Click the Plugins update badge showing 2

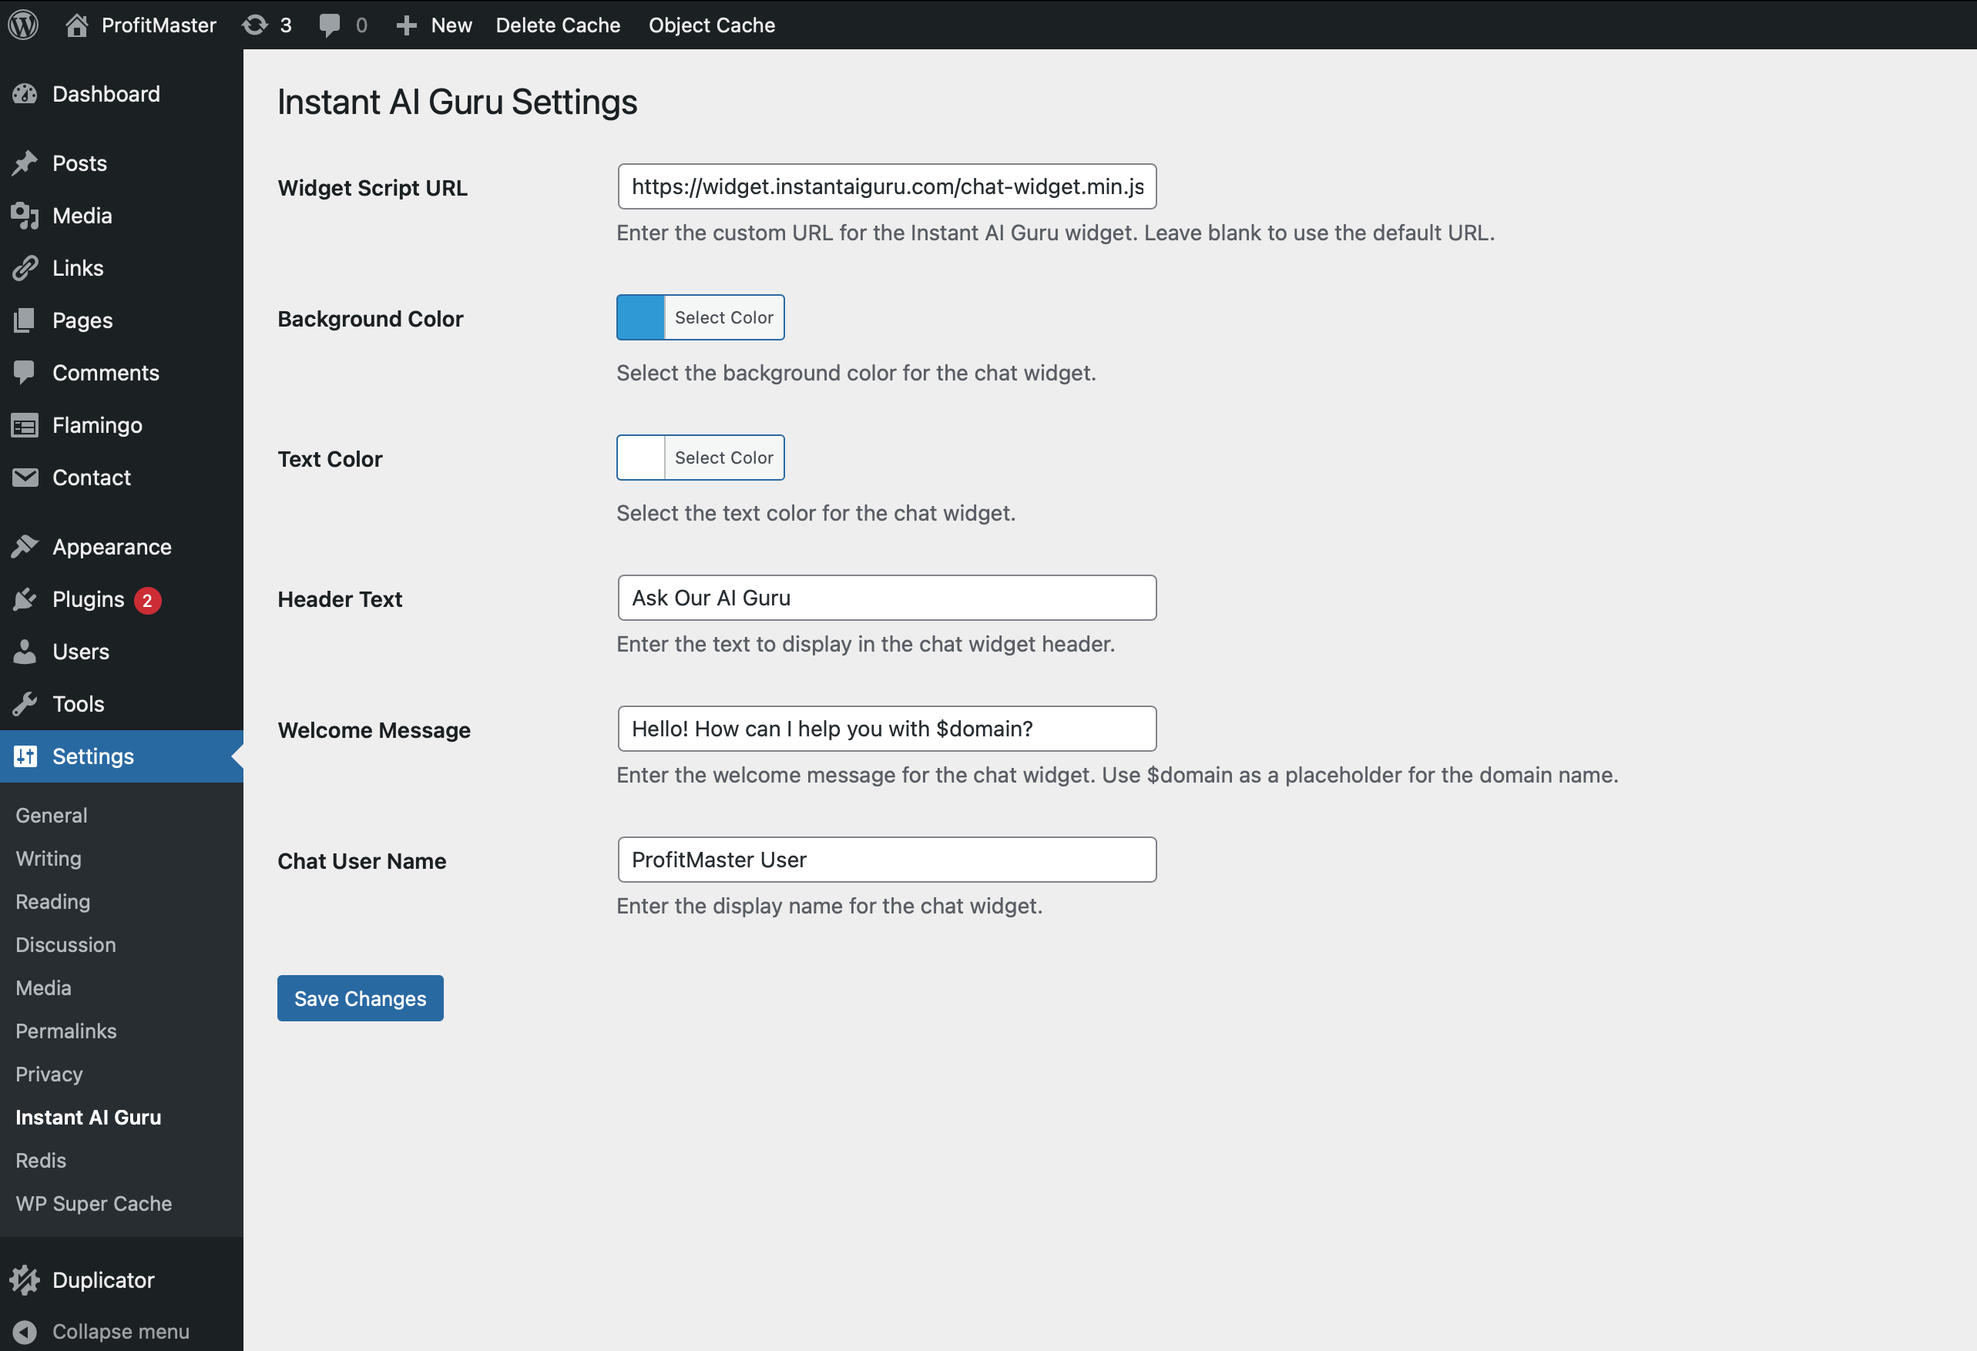click(x=147, y=600)
